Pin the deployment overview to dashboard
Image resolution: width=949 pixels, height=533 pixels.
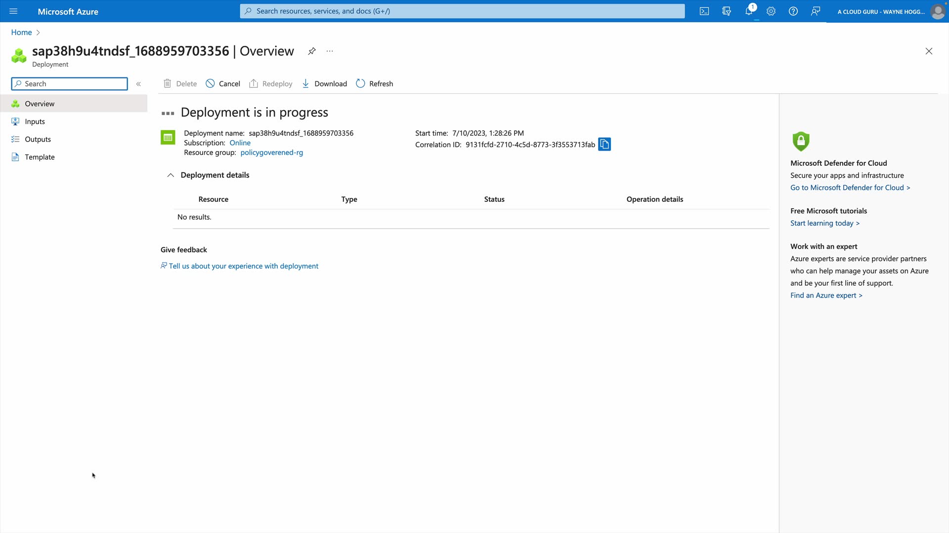click(x=312, y=51)
